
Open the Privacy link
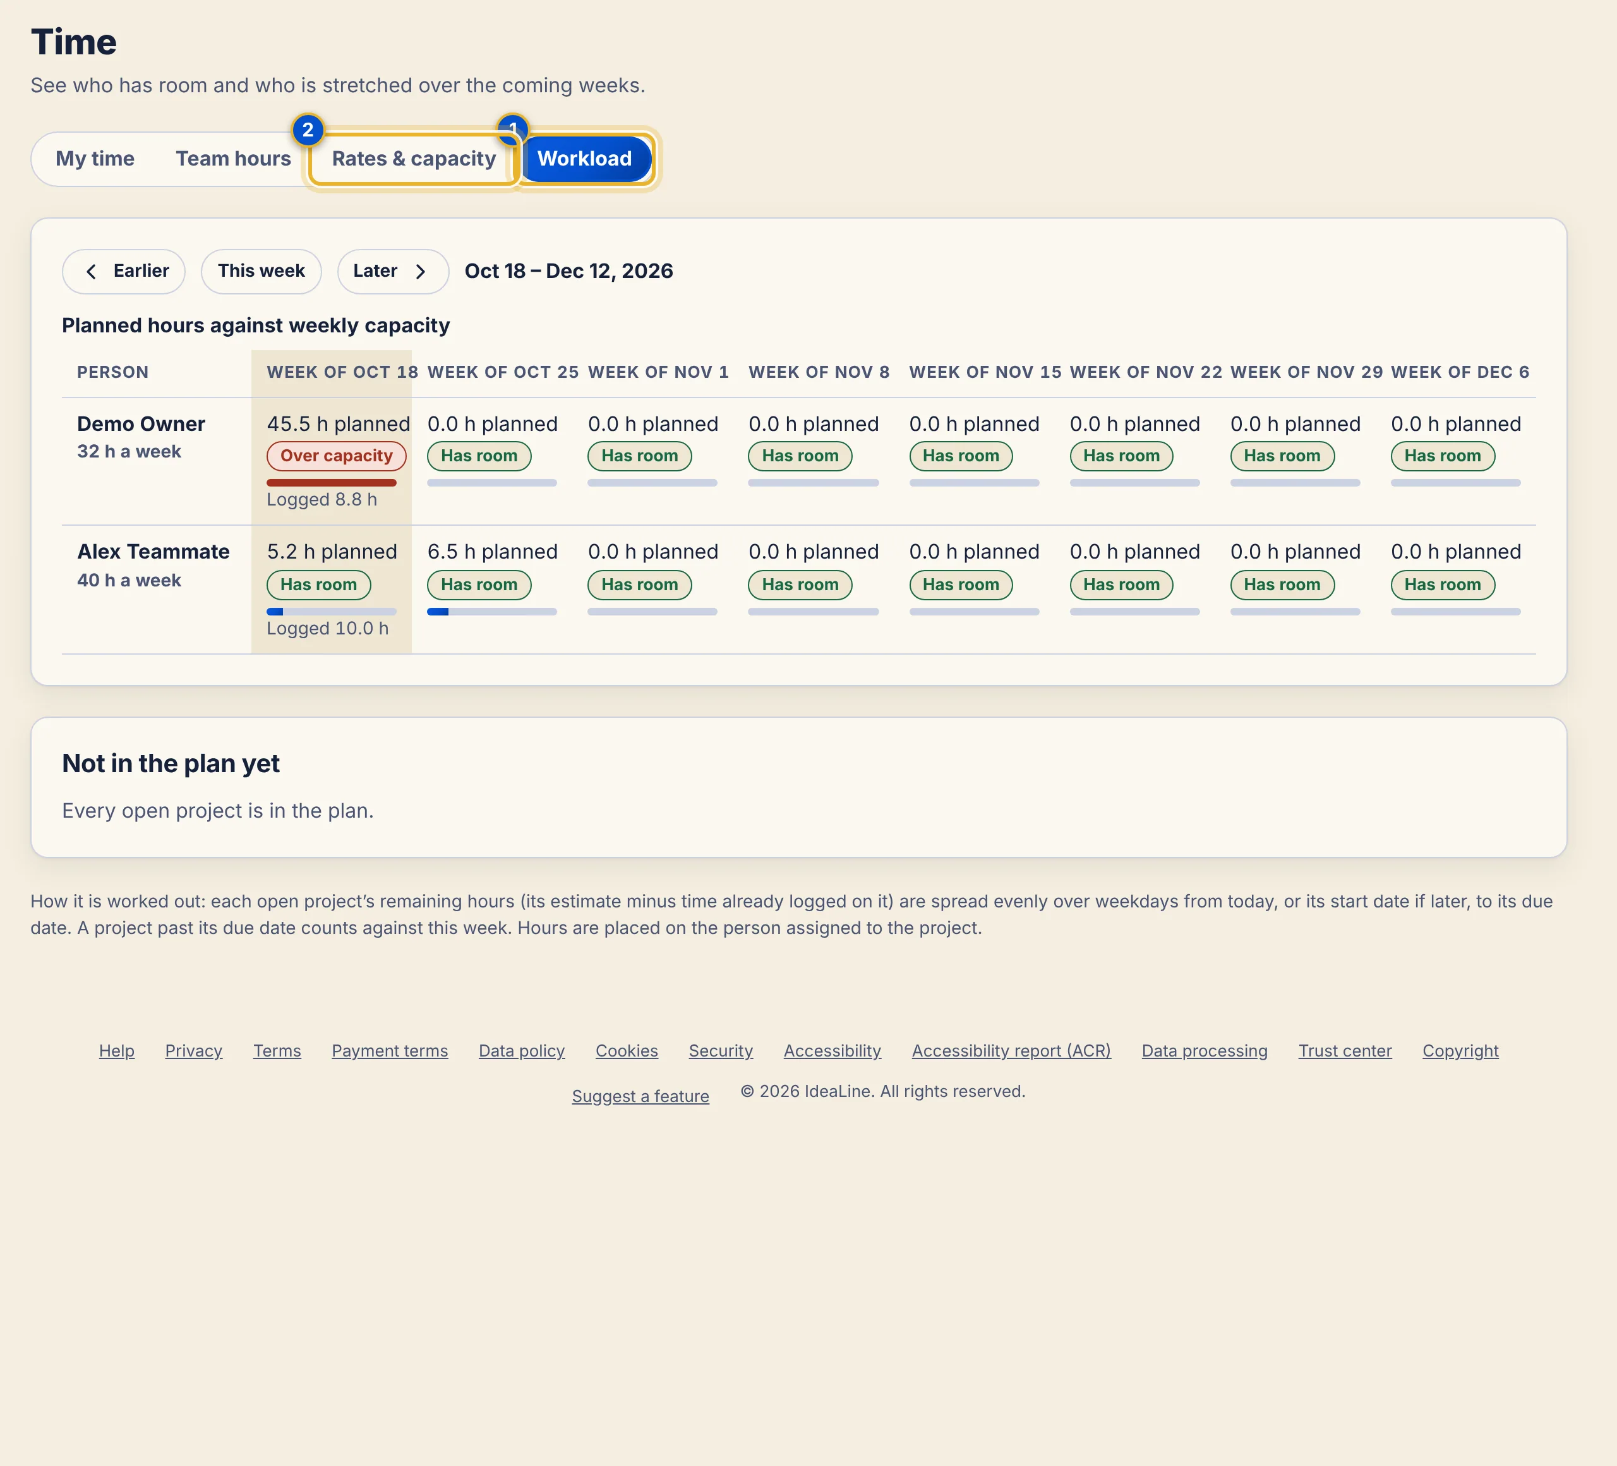pyautogui.click(x=193, y=1050)
